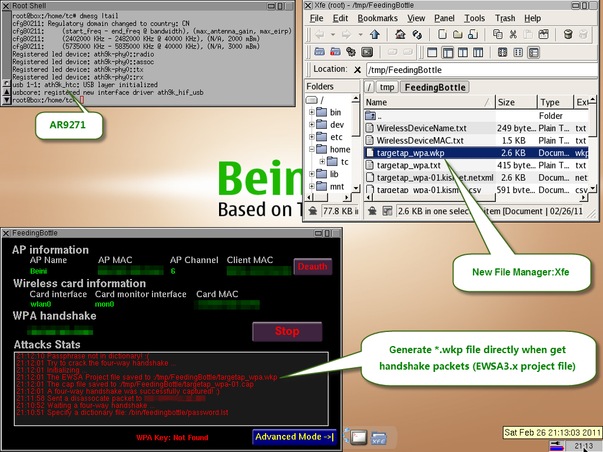The image size is (603, 452).
Task: Create a new symlink in Xfe
Action: (x=473, y=35)
